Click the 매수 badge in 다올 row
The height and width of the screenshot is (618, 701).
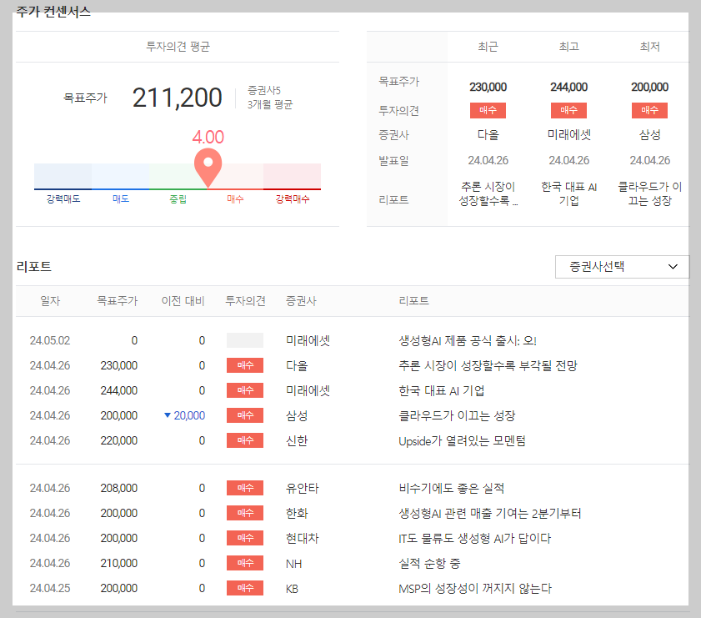pos(245,365)
